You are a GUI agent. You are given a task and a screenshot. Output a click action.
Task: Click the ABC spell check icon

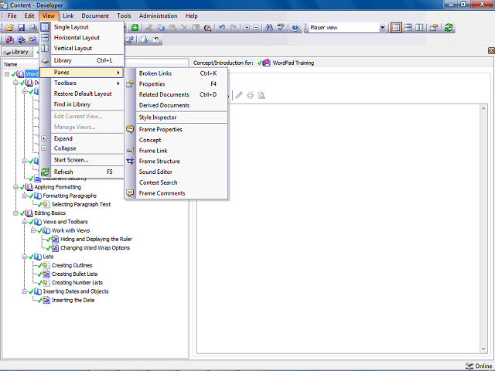(x=281, y=28)
